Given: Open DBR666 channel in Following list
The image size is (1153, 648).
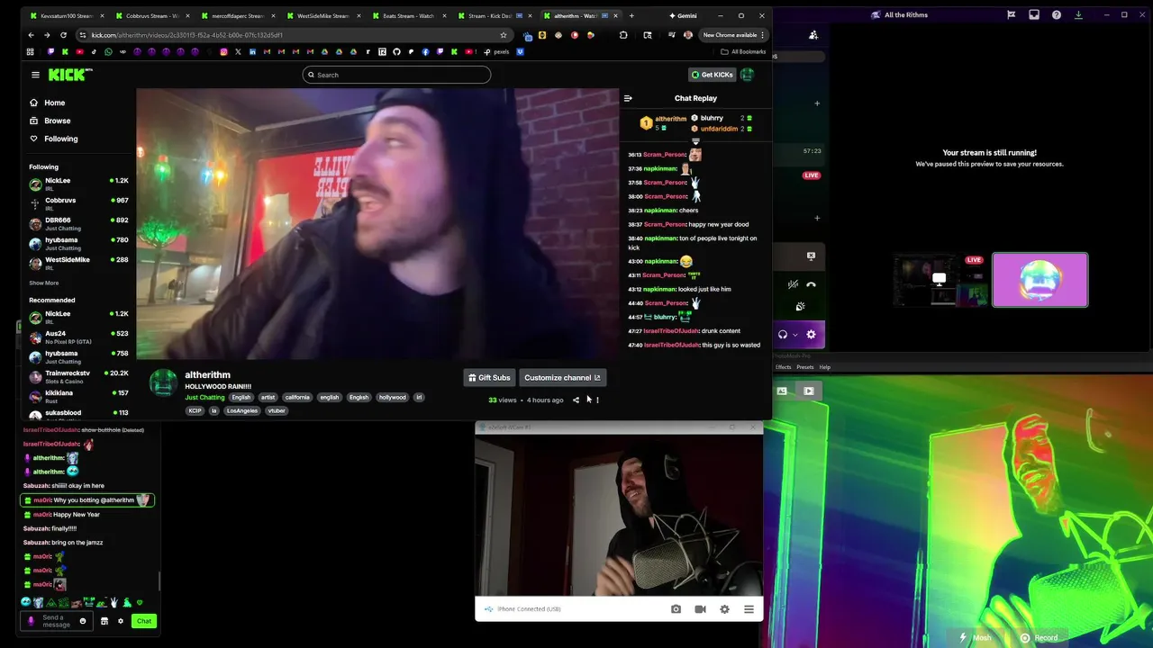Looking at the screenshot, I should coord(79,223).
